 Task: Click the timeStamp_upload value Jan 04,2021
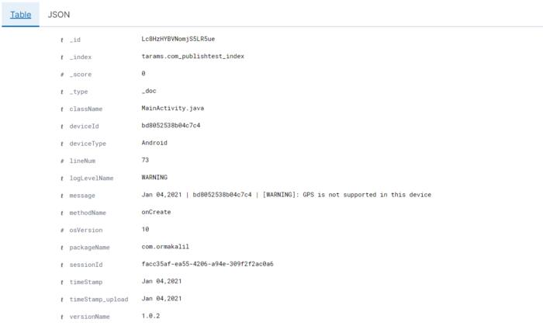[161, 299]
